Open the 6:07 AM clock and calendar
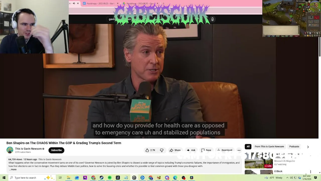 [306, 178]
